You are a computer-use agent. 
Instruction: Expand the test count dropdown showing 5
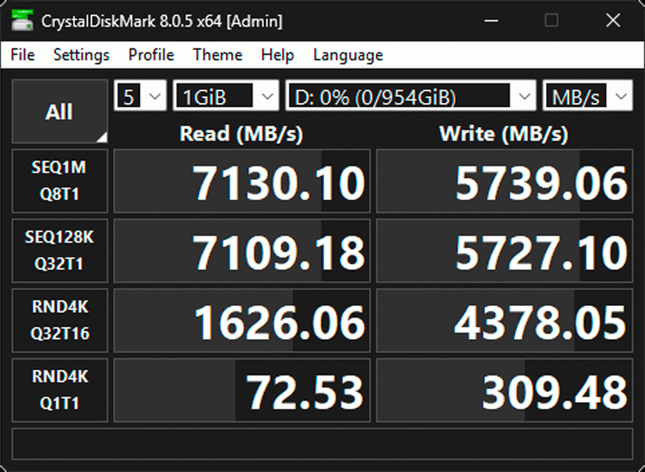(141, 95)
